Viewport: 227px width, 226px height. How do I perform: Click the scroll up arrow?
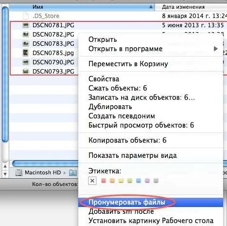click(5, 166)
